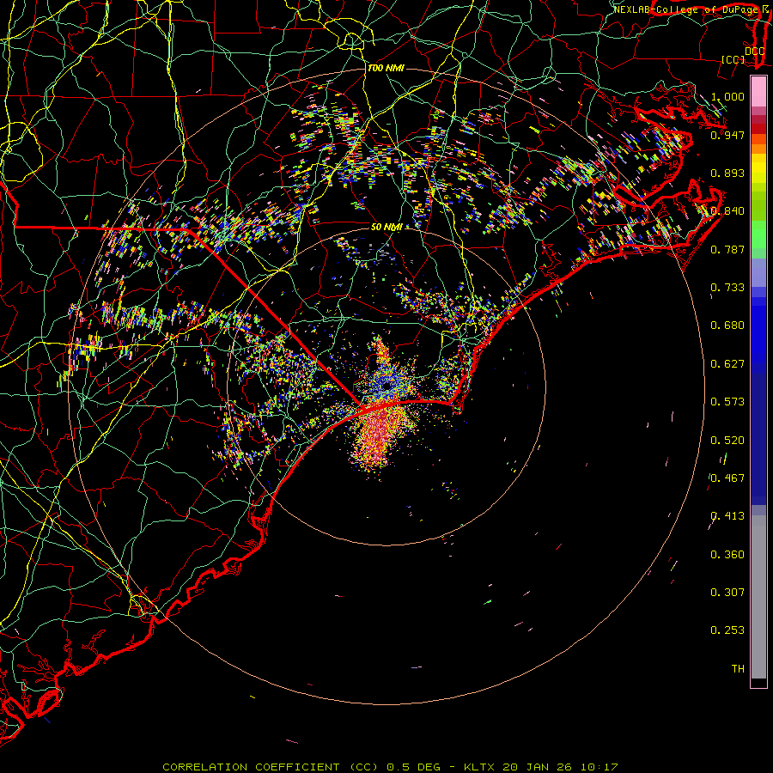The image size is (773, 773).
Task: Click the 0.627 legend value
Action: pos(727,364)
